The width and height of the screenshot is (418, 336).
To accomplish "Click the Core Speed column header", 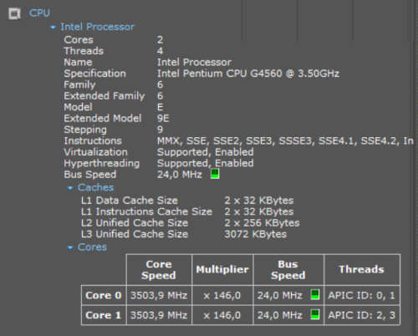I will pyautogui.click(x=159, y=270).
